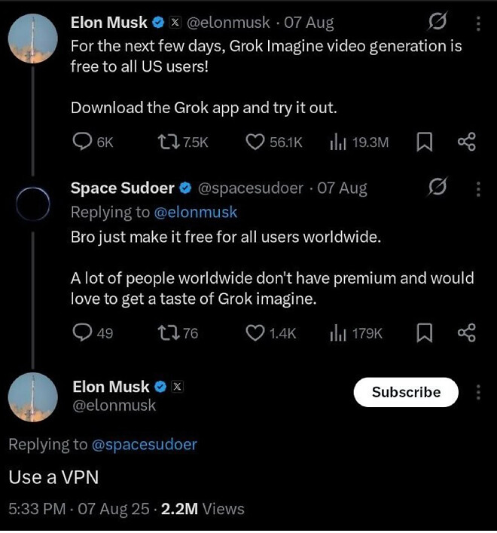Subscribe to Elon Musk

406,392
